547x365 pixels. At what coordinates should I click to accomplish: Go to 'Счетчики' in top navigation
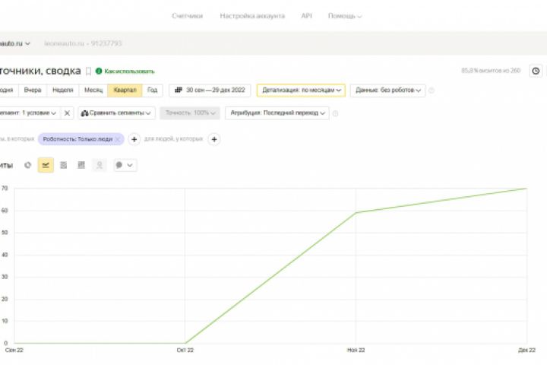[x=188, y=16]
